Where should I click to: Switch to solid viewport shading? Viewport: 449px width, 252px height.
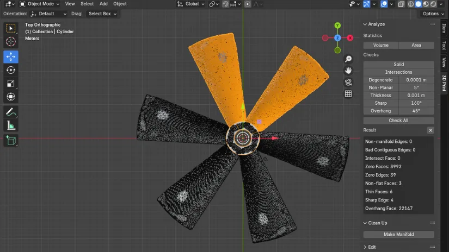tap(419, 4)
